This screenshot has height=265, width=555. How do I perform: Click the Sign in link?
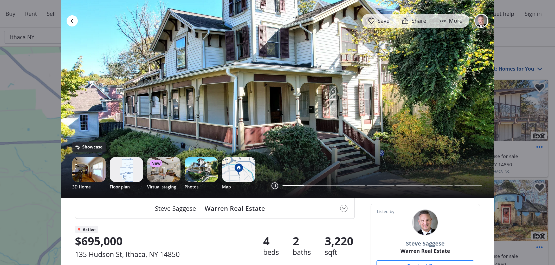tap(533, 14)
